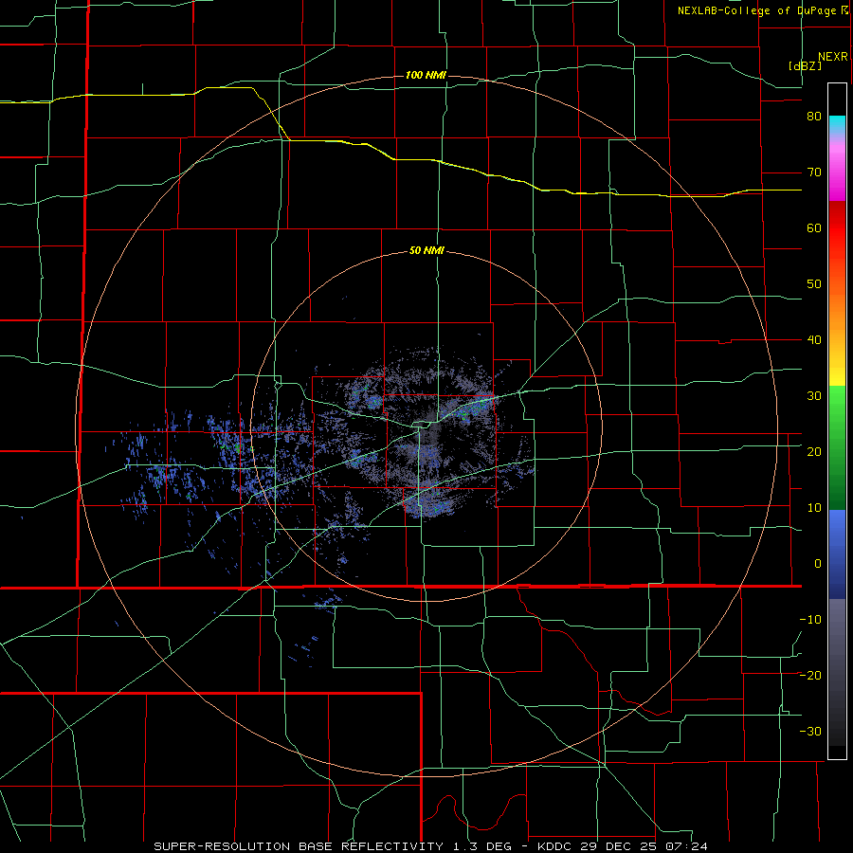Viewport: 853px width, 853px height.
Task: Click the 50 value on the dBZ scale
Action: [x=814, y=284]
